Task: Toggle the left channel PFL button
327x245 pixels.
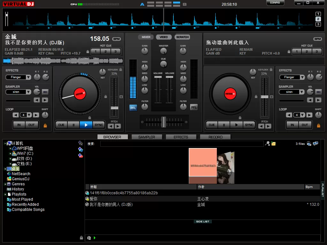Action: 133,108
